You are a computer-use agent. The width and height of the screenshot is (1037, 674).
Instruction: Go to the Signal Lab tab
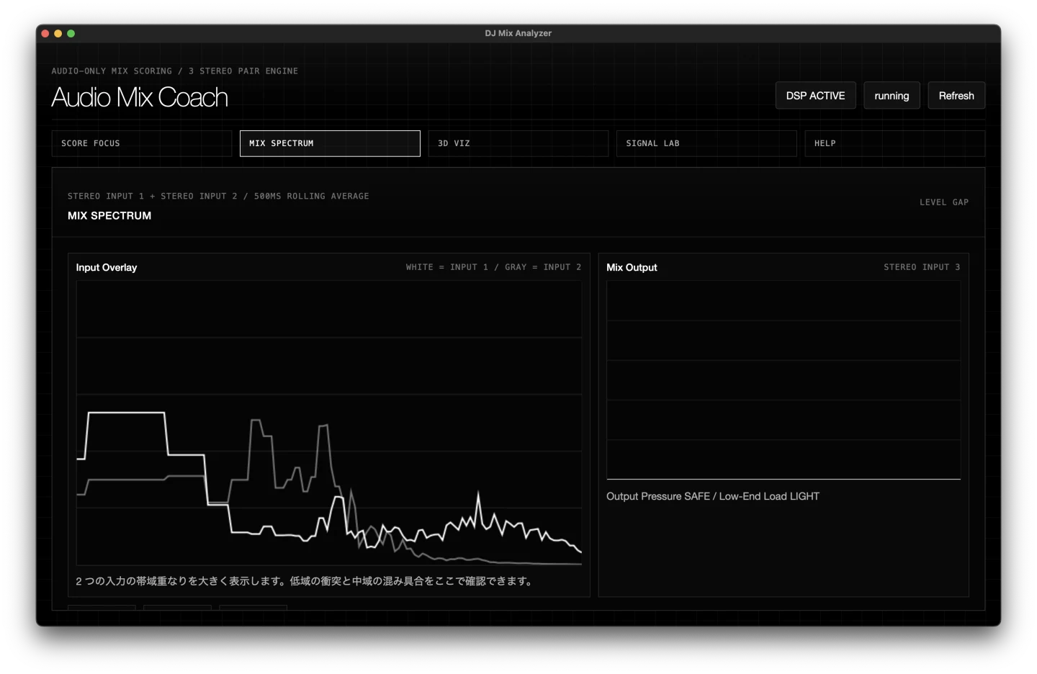tap(706, 143)
